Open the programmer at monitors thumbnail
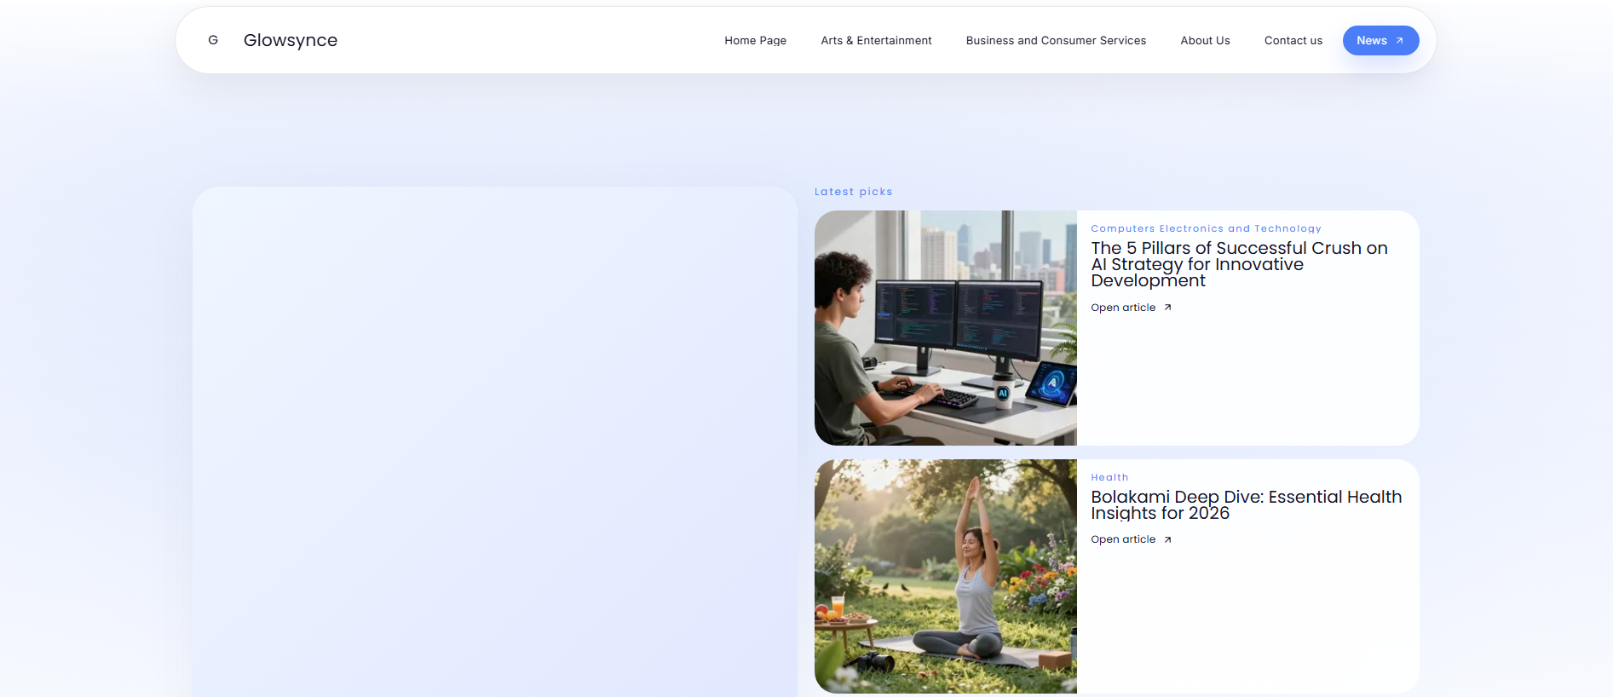The width and height of the screenshot is (1613, 697). coord(946,328)
